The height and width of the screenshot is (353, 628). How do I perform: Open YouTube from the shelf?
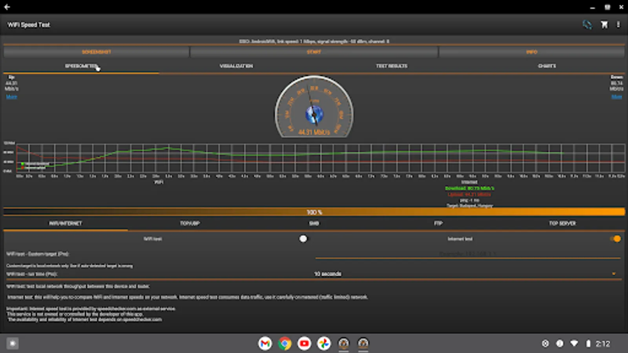coord(304,344)
